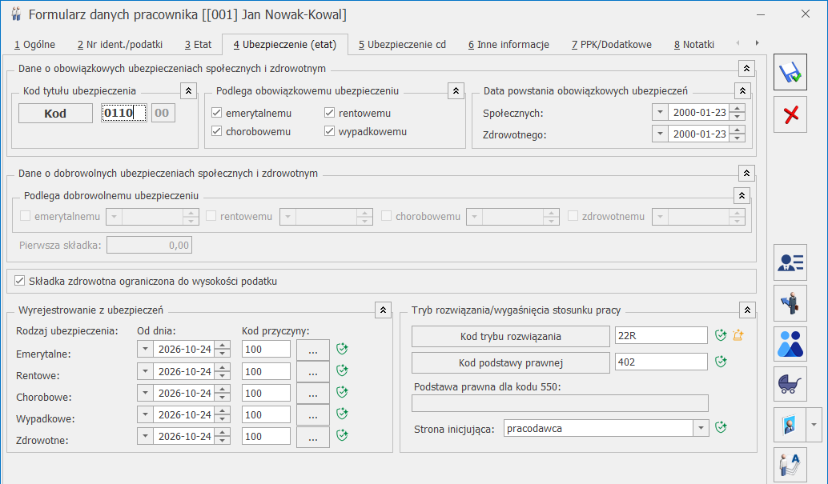Click the orange star icon next to 22R
The width and height of the screenshot is (828, 484).
click(x=738, y=335)
